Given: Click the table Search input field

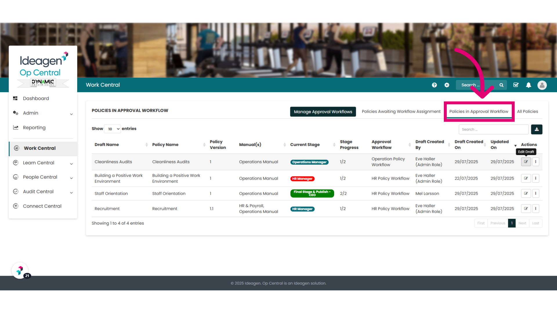Looking at the screenshot, I should pyautogui.click(x=493, y=129).
